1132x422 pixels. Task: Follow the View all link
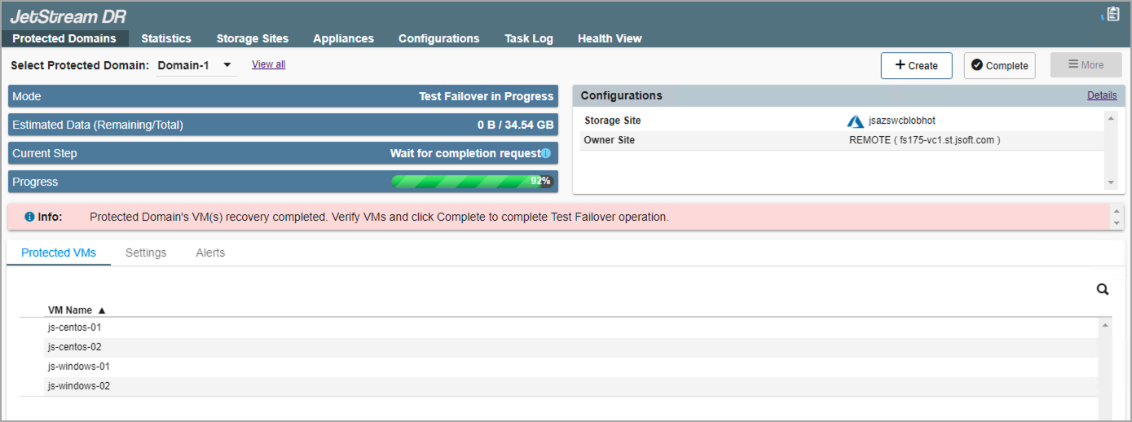[268, 64]
